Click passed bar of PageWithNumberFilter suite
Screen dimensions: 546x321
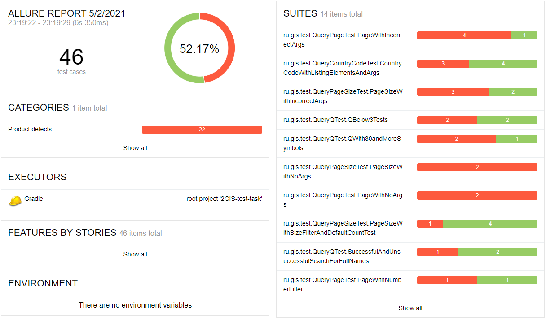(507, 280)
